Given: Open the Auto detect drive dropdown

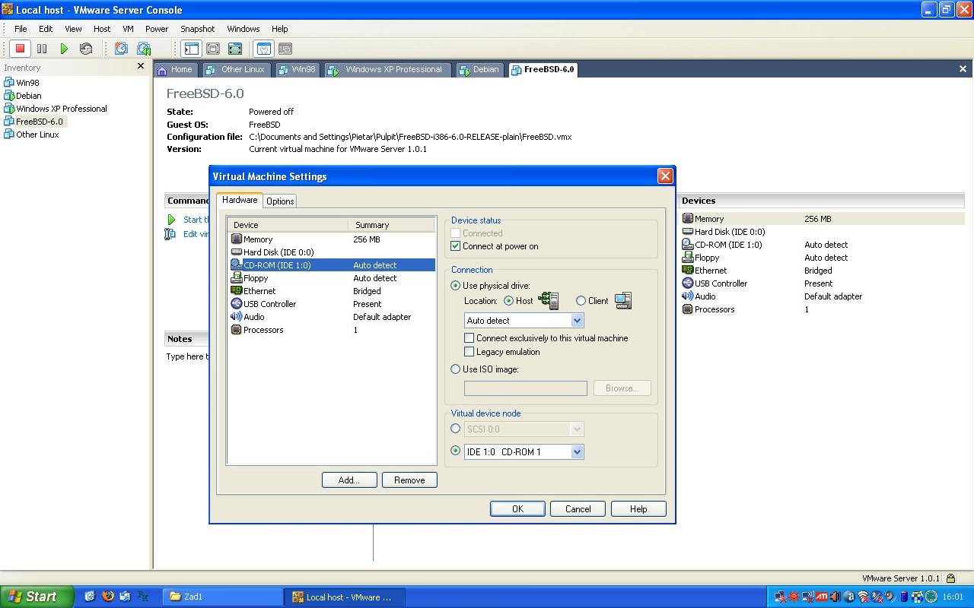Looking at the screenshot, I should (577, 321).
